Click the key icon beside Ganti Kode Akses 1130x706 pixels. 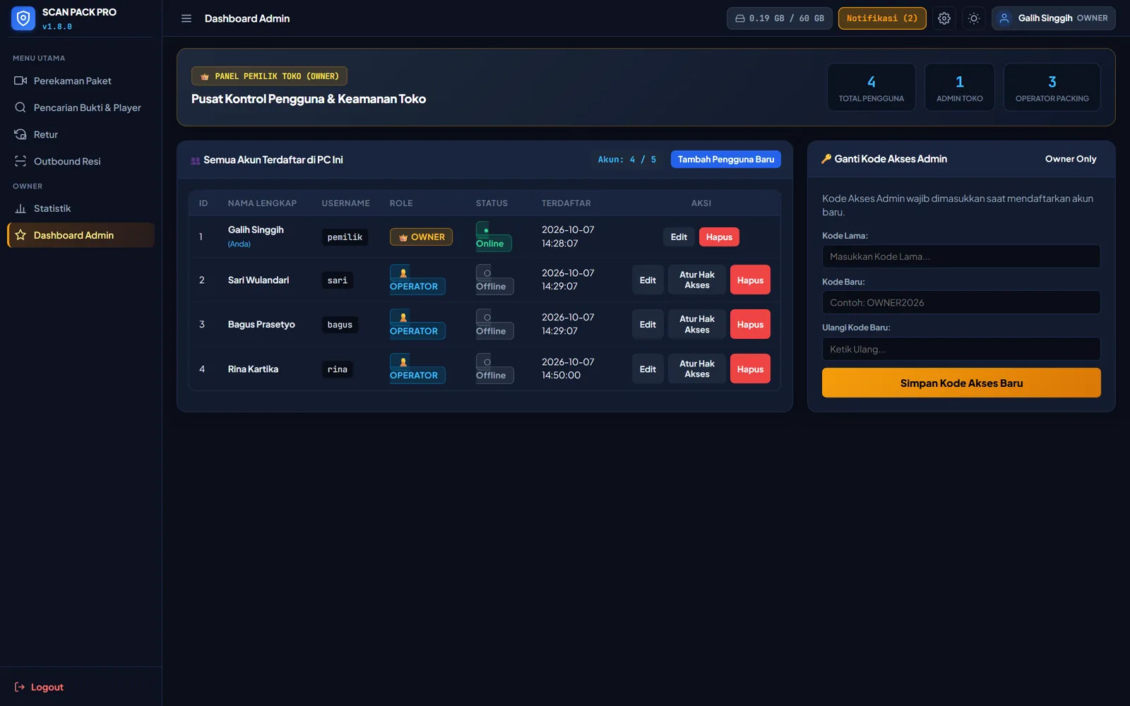coord(826,159)
